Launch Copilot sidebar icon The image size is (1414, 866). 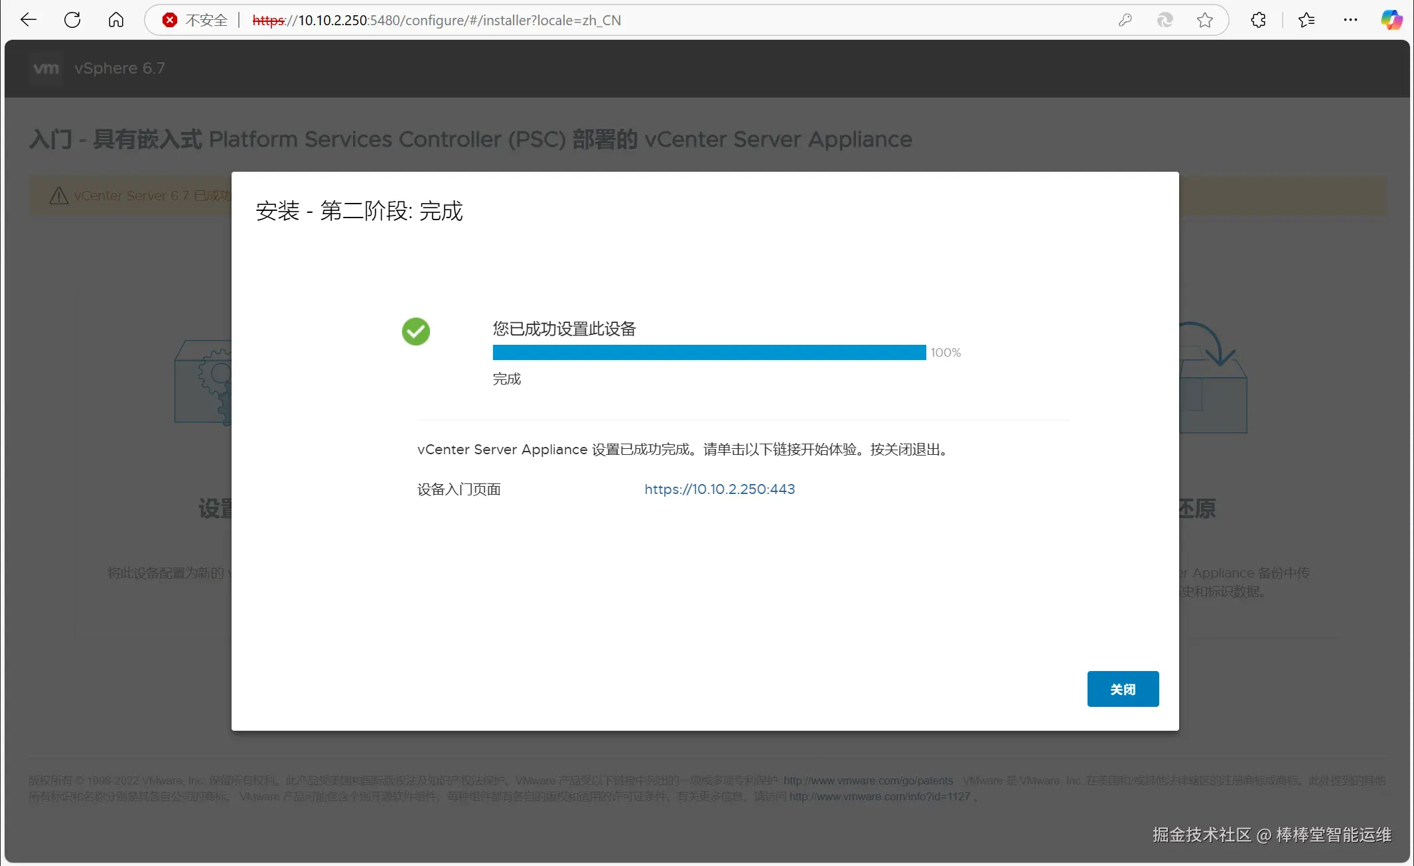coord(1391,20)
